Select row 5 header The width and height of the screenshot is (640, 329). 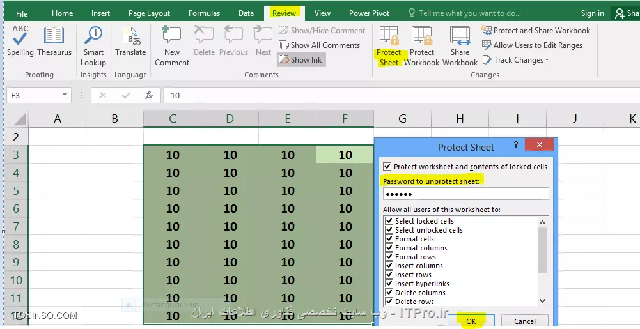(x=16, y=190)
